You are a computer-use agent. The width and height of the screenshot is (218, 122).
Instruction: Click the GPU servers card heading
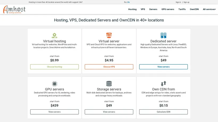[54, 89]
